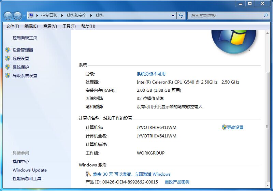Click shield icon beside 系统保护

point(8,67)
